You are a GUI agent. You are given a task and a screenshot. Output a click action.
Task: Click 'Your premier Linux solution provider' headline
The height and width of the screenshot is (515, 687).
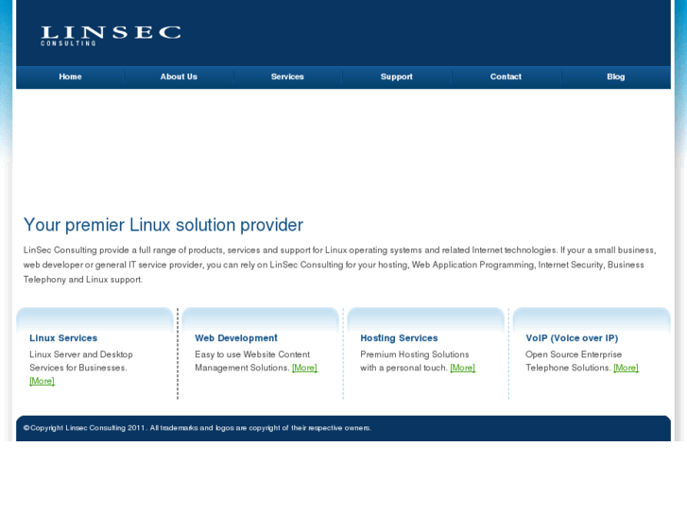click(x=163, y=225)
